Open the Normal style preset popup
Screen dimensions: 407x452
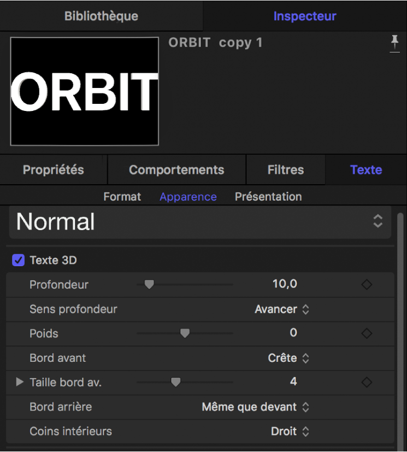(x=200, y=222)
